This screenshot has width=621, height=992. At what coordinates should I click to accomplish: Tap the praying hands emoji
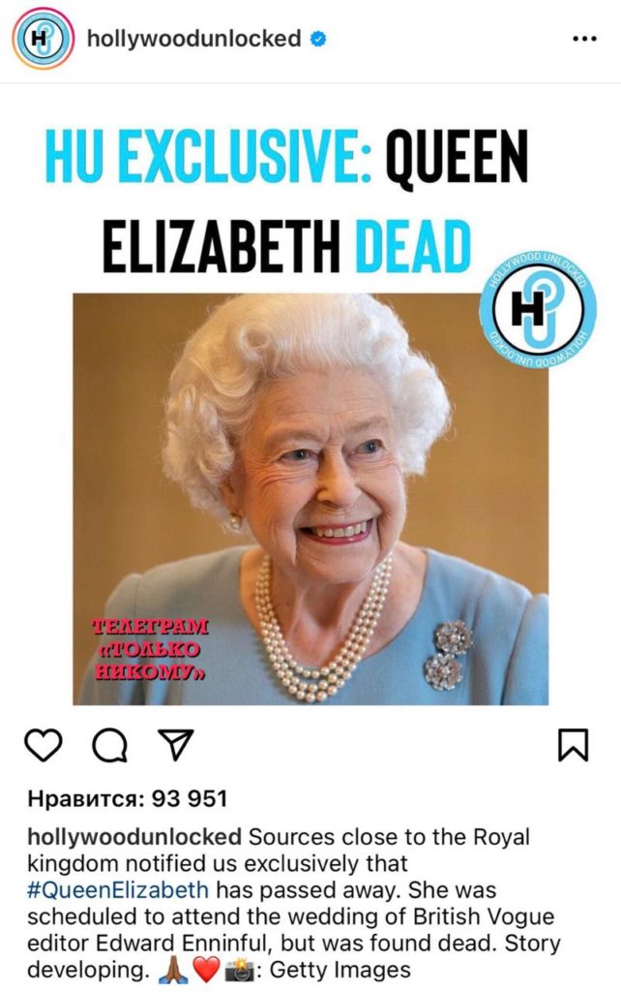172,969
